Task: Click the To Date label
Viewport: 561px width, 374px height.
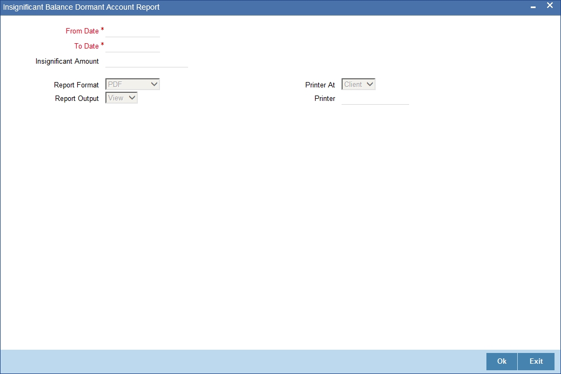Action: tap(86, 46)
